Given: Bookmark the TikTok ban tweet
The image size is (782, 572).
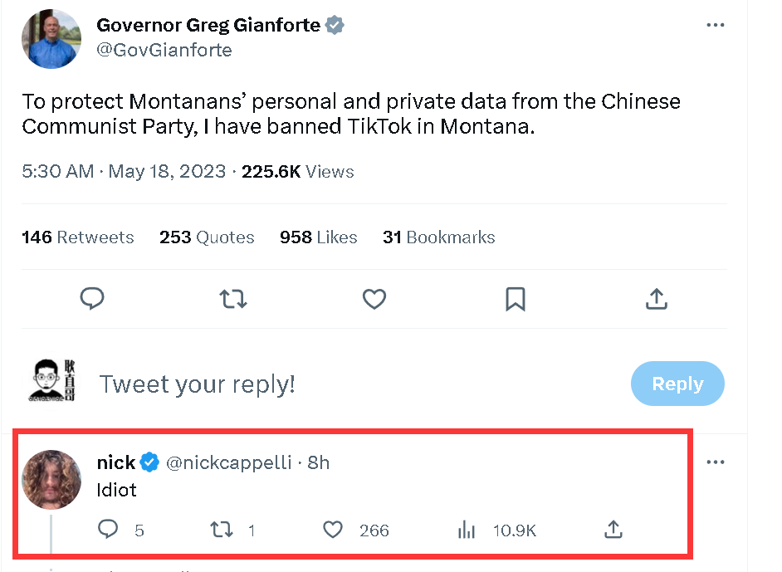Looking at the screenshot, I should click(x=516, y=299).
